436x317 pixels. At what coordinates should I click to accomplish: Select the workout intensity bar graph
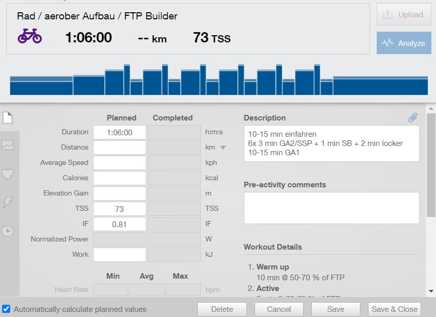(x=218, y=77)
